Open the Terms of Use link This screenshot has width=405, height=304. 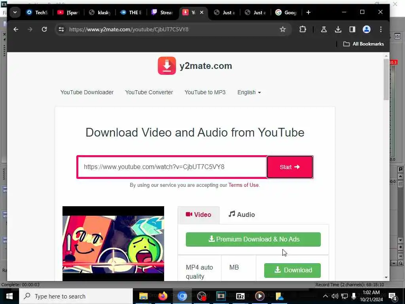(x=243, y=185)
